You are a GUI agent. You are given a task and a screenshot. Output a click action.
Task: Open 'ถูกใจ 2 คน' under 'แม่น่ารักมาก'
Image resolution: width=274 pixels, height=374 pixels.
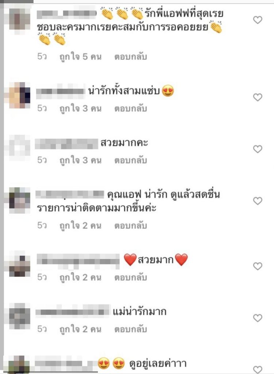pyautogui.click(x=80, y=329)
